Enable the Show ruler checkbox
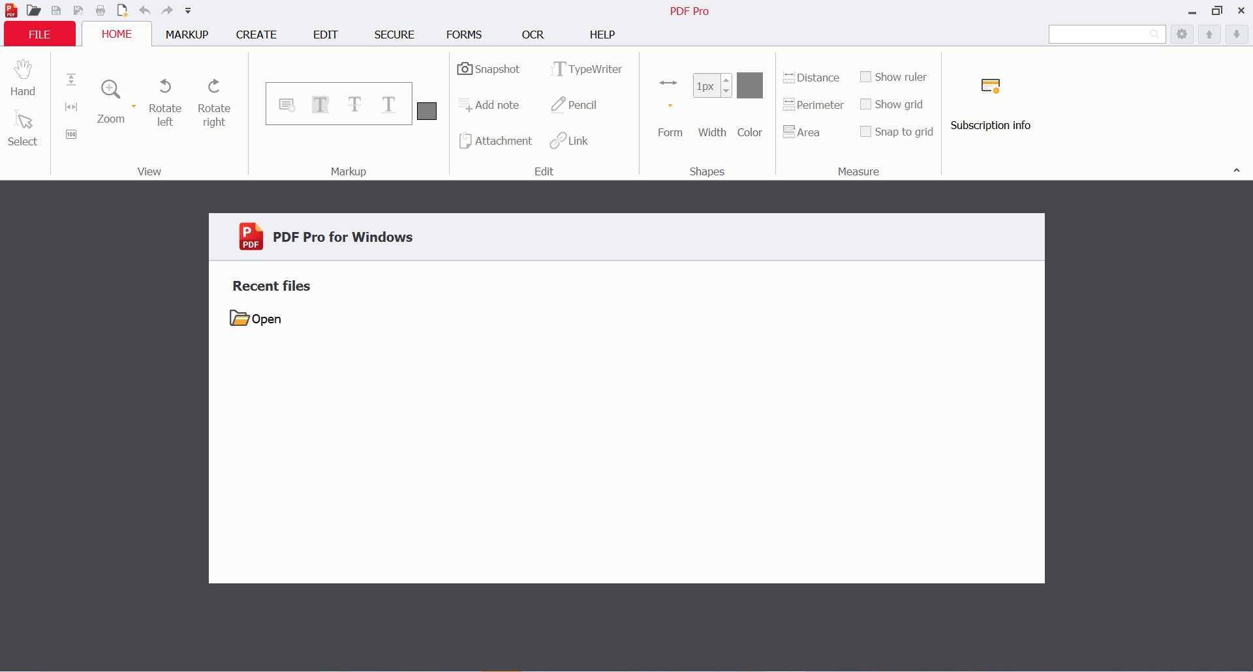Image resolution: width=1253 pixels, height=672 pixels. click(x=865, y=77)
